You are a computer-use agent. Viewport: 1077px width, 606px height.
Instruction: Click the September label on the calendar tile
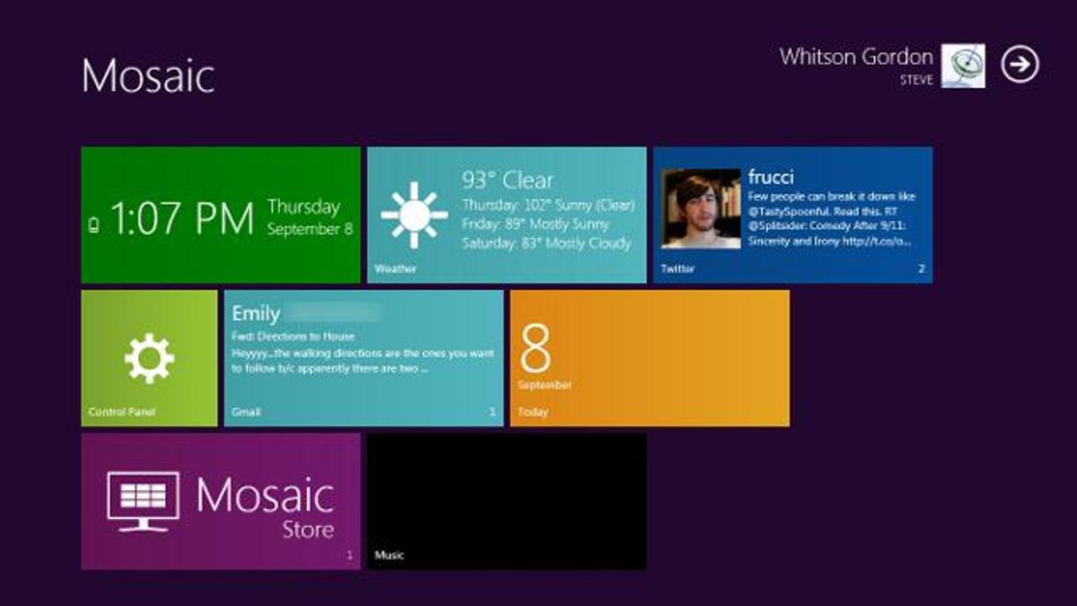click(x=545, y=385)
